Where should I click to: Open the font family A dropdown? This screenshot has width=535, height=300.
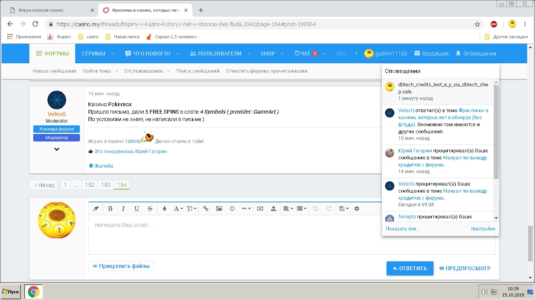(178, 209)
